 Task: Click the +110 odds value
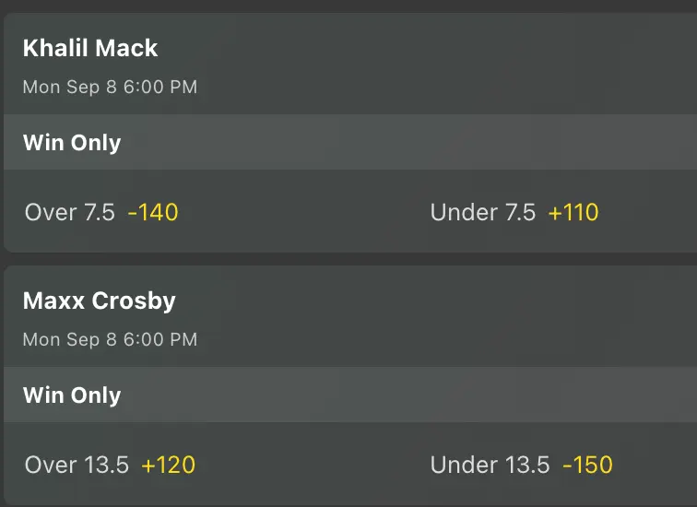pyautogui.click(x=573, y=213)
